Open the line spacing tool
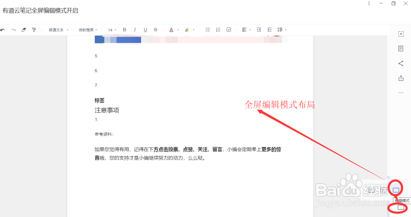411x217 pixels. [279, 30]
